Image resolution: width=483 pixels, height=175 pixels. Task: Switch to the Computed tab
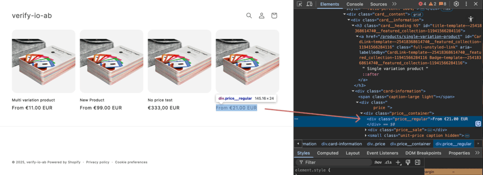pyautogui.click(x=328, y=153)
